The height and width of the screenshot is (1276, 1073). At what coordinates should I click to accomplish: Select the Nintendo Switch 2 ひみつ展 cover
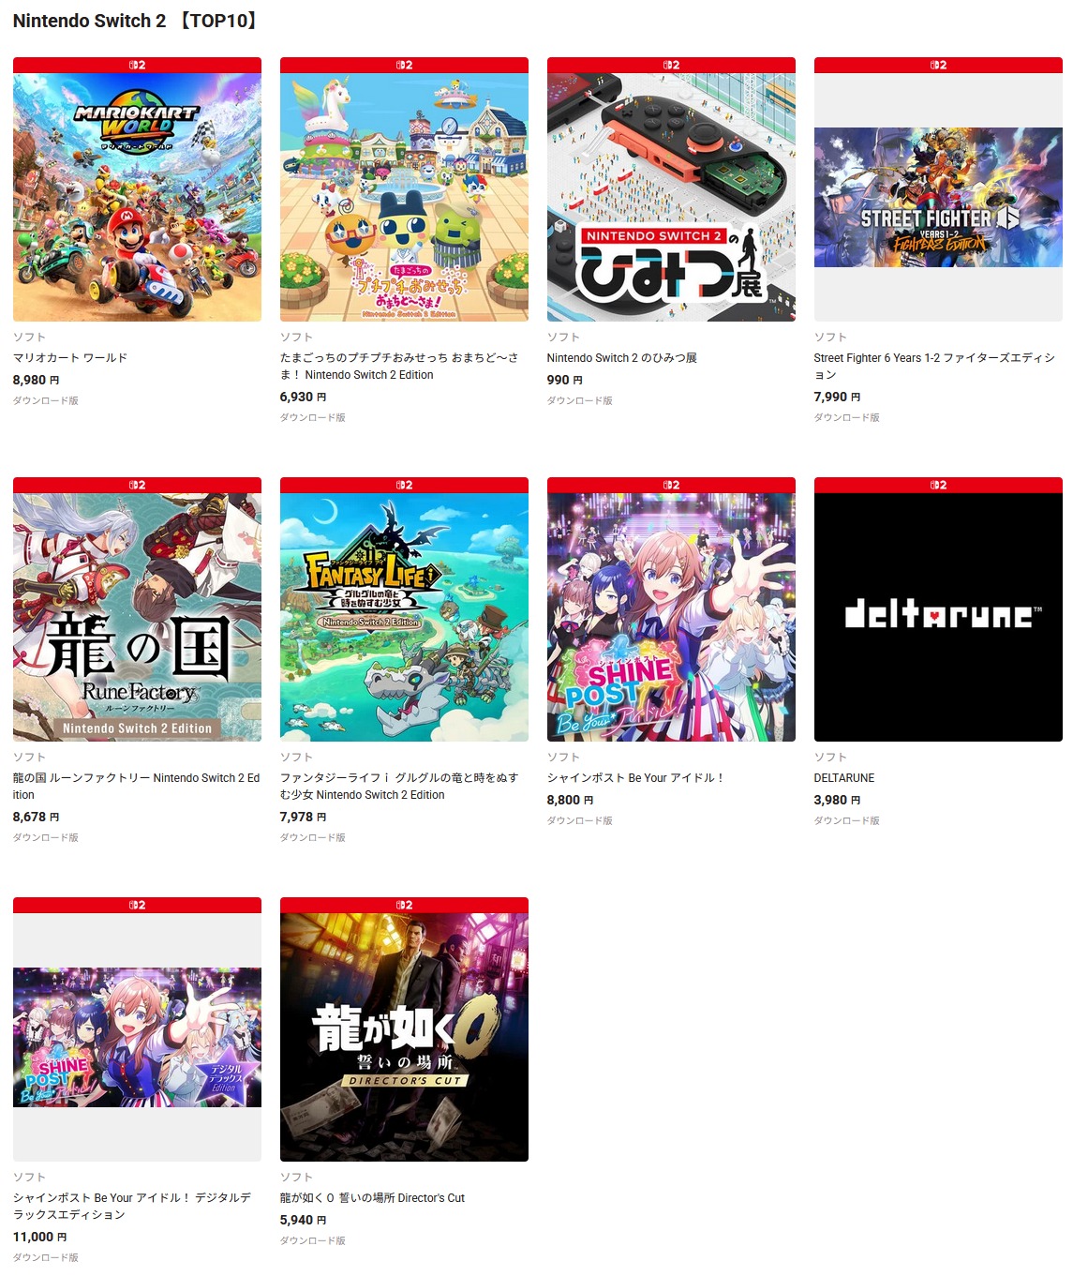pyautogui.click(x=671, y=197)
